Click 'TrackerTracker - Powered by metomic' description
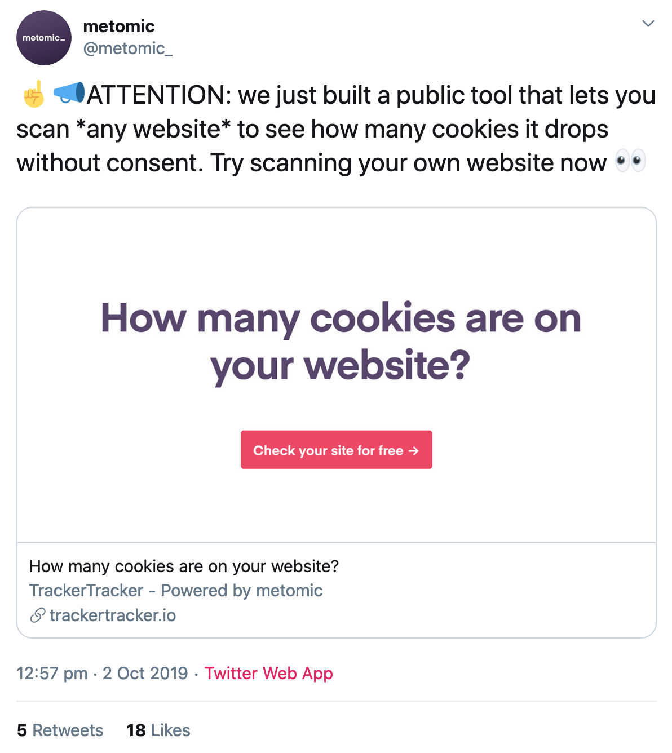This screenshot has height=753, width=672. [x=176, y=590]
